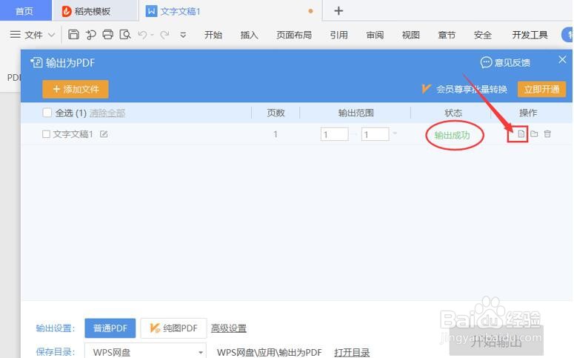Expand the output range dropdown arrow
Screen dimensions: 574x358
pyautogui.click(x=395, y=133)
